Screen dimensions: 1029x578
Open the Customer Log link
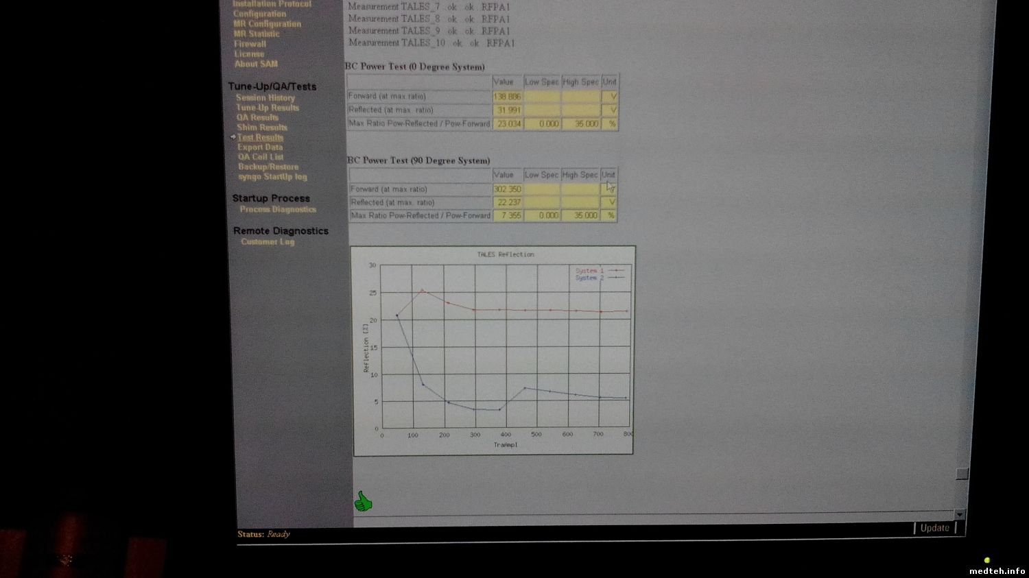(267, 242)
